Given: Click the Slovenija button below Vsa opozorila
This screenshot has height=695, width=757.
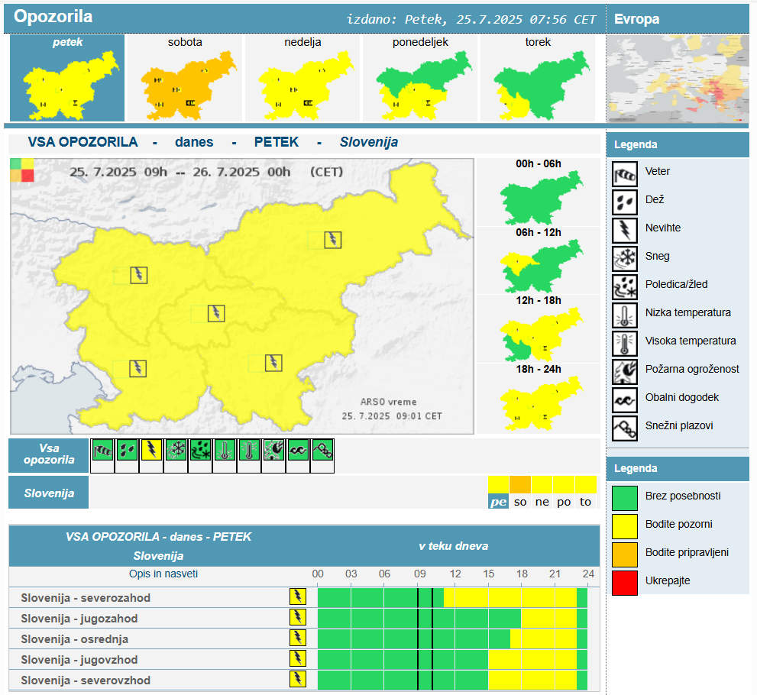Looking at the screenshot, I should [x=49, y=493].
